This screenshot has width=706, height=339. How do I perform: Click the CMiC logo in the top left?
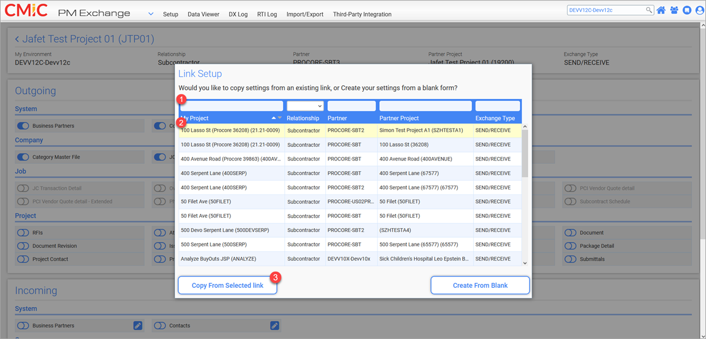26,10
